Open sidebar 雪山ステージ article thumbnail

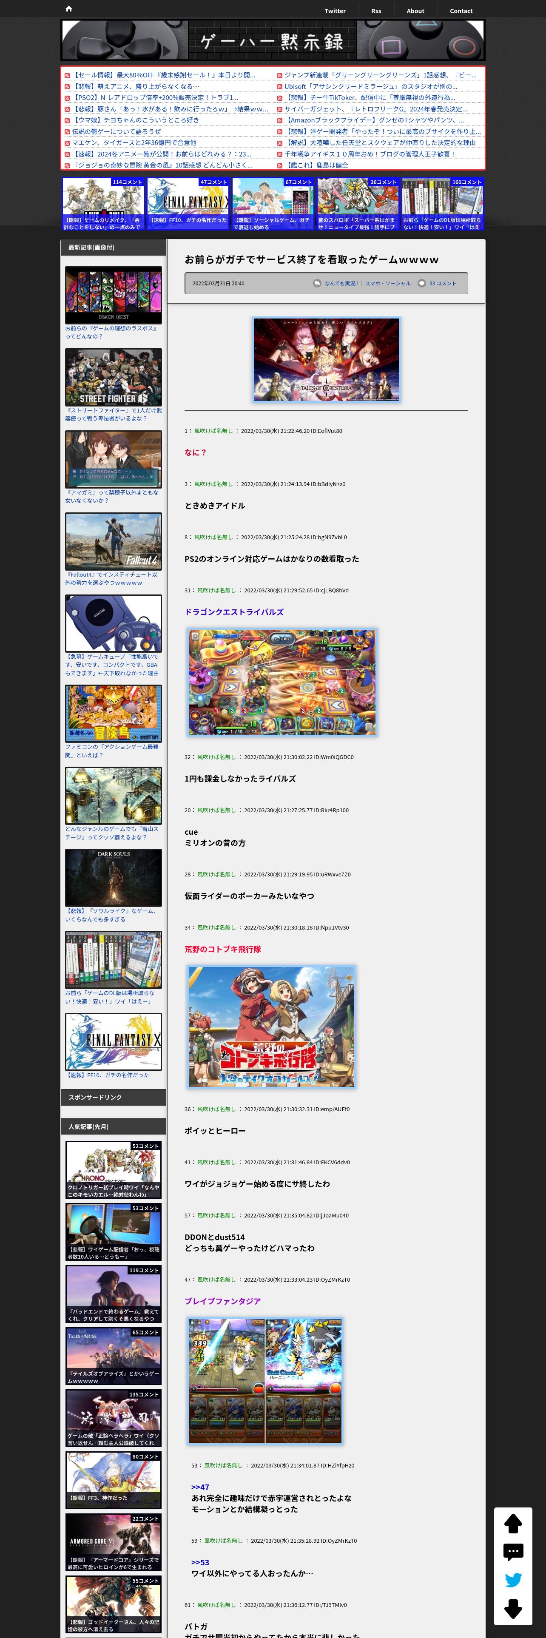point(113,796)
